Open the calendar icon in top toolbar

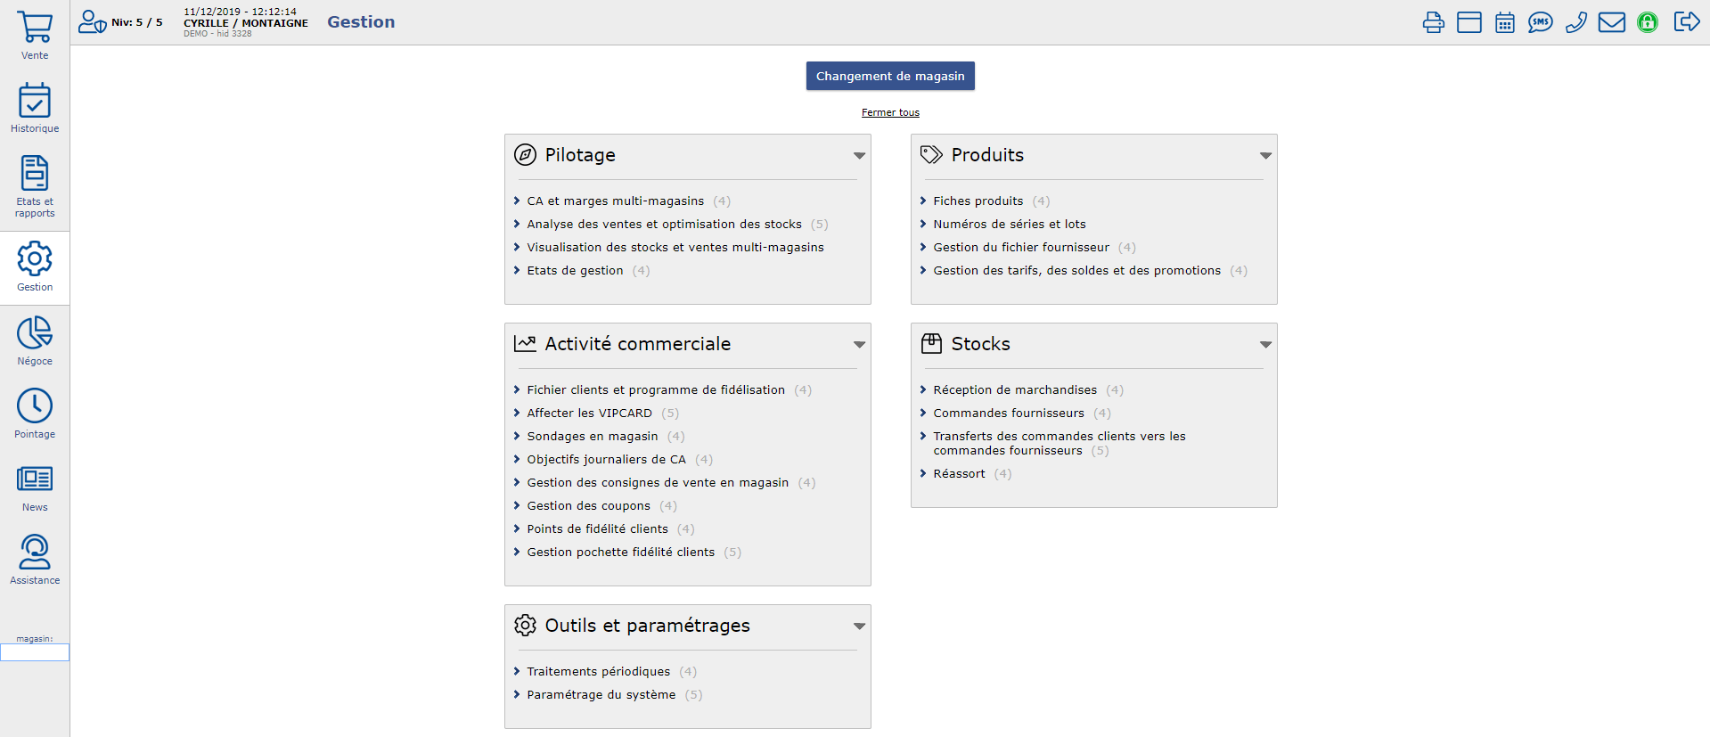pos(1504,22)
